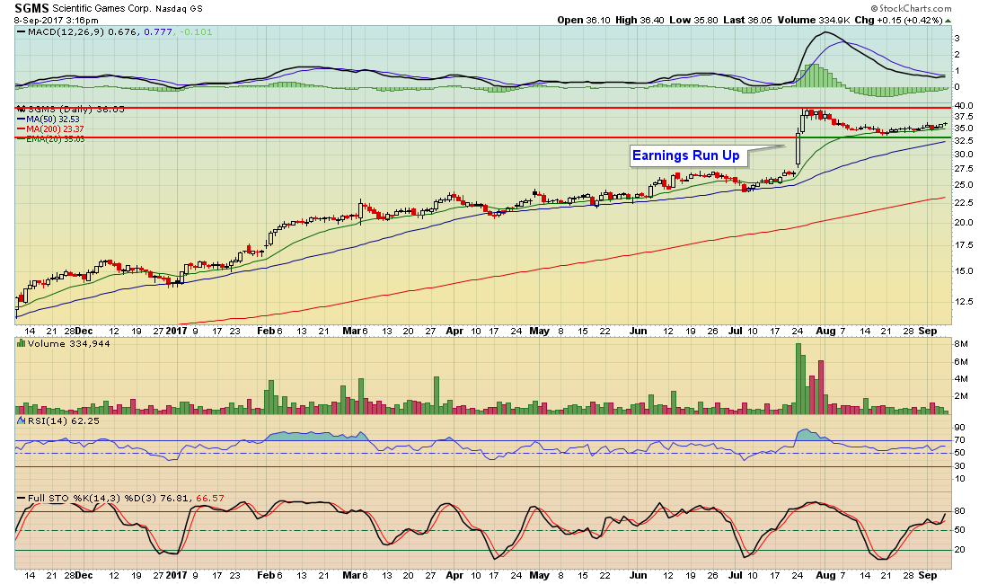
Task: Click the 30 level on the RSI axis
Action: (x=959, y=465)
